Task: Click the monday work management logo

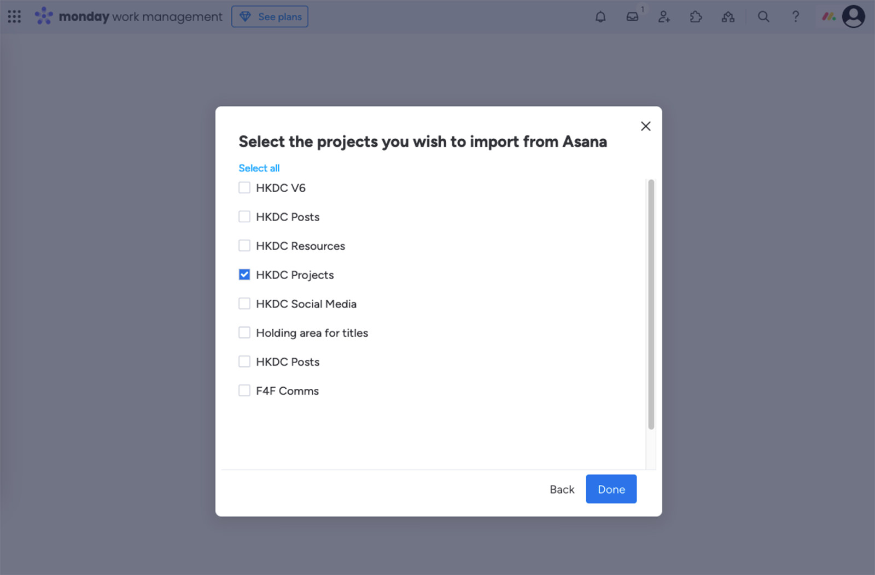Action: pyautogui.click(x=129, y=16)
